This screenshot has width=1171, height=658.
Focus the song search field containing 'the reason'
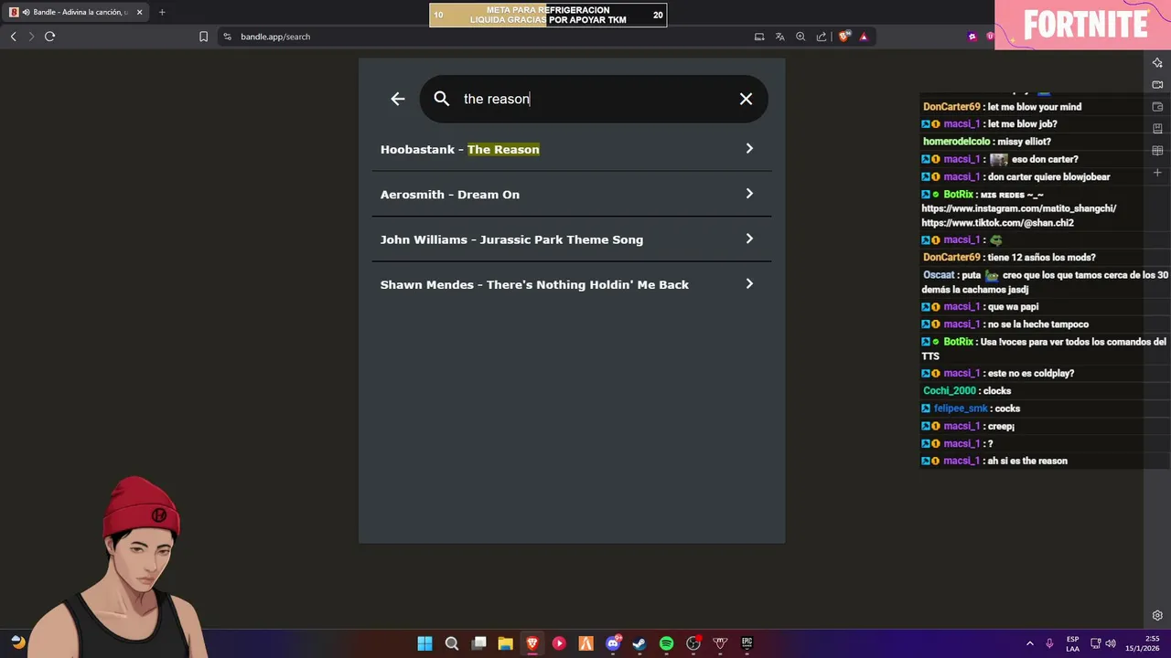(x=594, y=99)
